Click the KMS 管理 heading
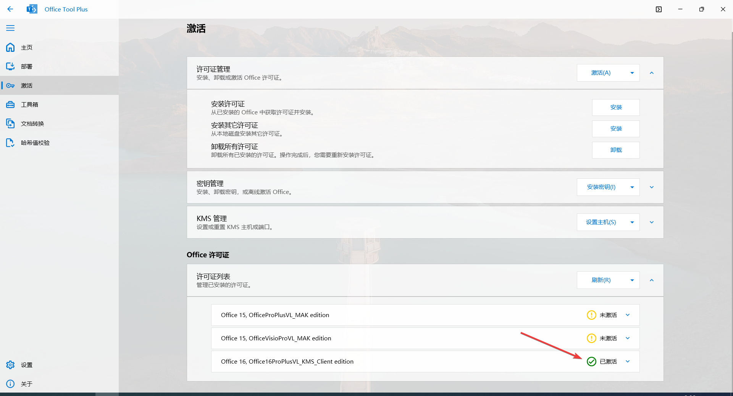 point(212,218)
